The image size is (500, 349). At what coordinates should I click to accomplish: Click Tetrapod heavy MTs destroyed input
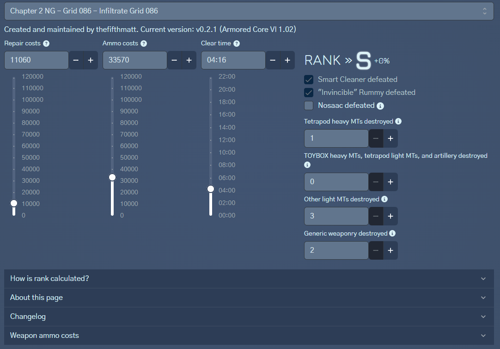(336, 138)
